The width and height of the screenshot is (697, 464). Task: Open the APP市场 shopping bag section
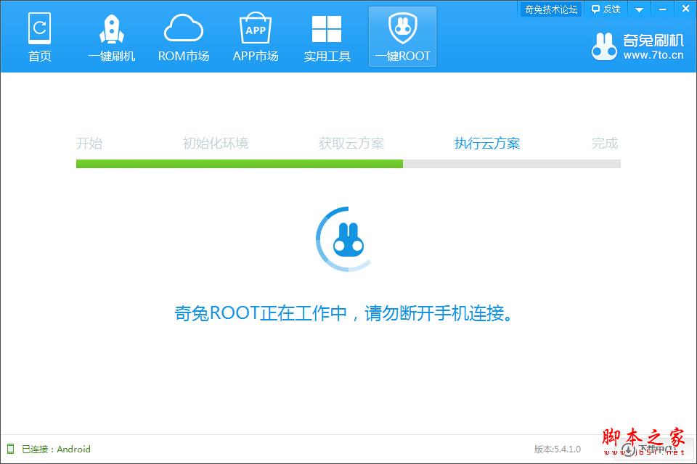(x=256, y=37)
